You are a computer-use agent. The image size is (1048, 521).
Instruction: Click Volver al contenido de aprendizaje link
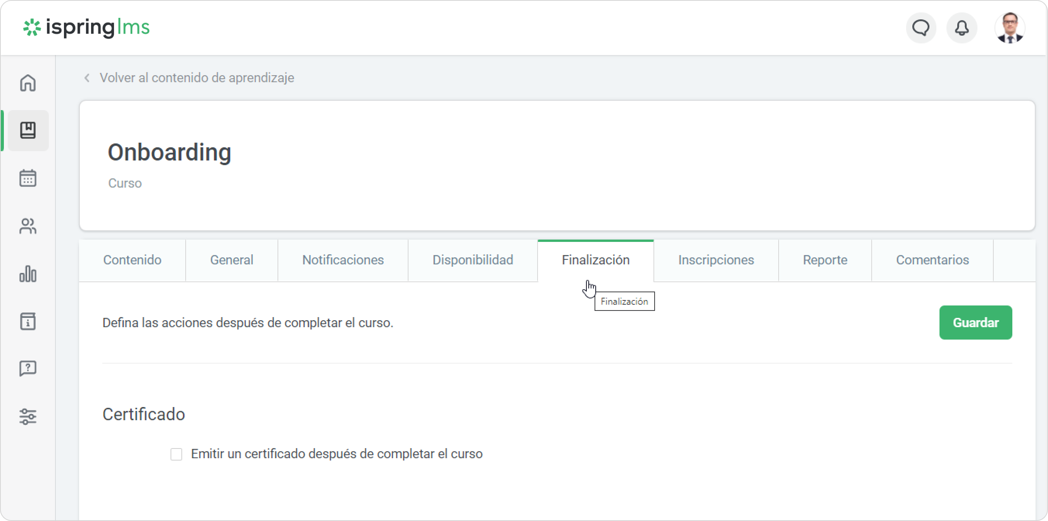coord(196,78)
